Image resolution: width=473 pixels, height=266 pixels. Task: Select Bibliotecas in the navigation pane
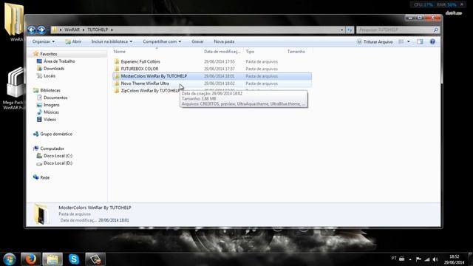point(50,90)
